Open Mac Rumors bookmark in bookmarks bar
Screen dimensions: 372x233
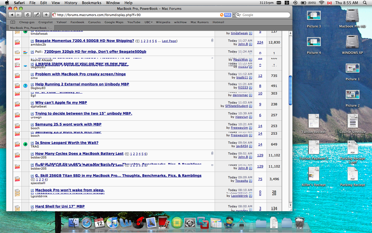(x=199, y=22)
